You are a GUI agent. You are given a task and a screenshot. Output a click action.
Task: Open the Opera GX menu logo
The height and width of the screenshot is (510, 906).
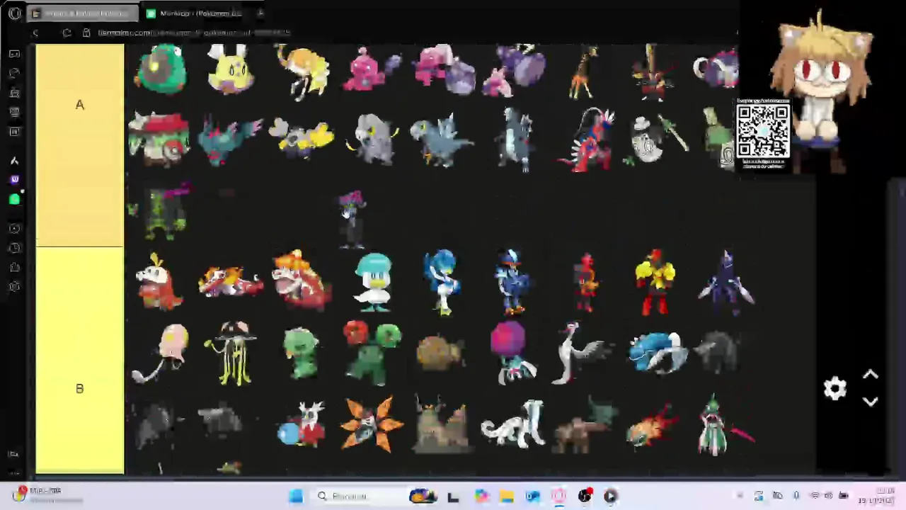pos(14,13)
